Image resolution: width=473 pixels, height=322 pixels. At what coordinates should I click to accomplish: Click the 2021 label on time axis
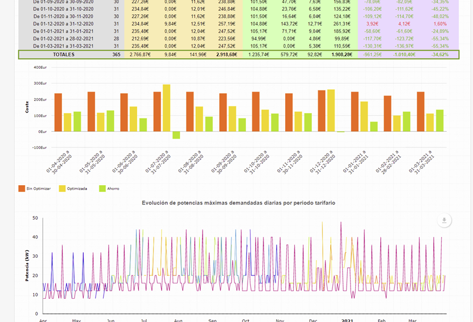coord(347,320)
